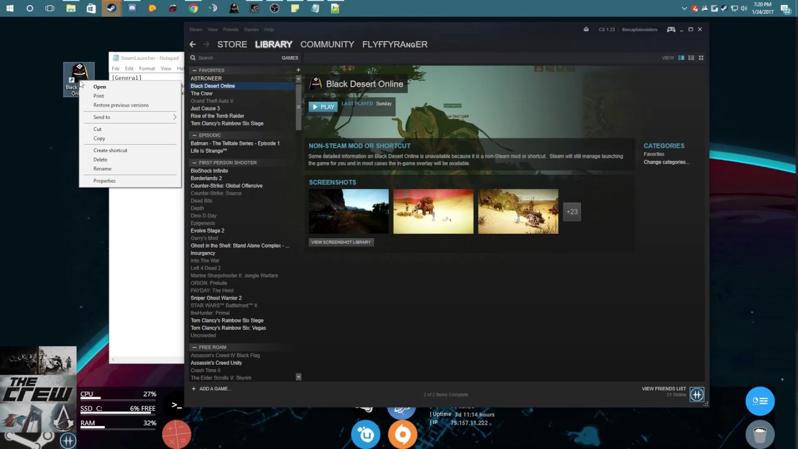The image size is (798, 449).
Task: Go forward with Steam's forward arrow
Action: (x=206, y=44)
